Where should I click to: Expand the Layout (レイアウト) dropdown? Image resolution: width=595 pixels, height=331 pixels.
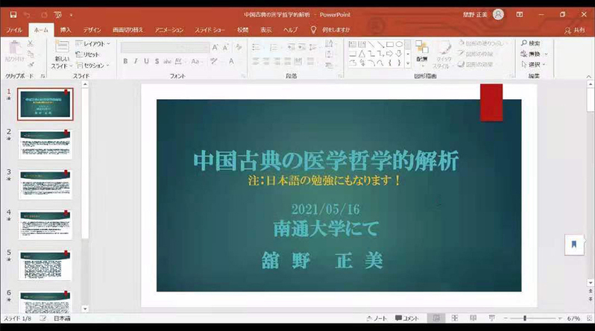pyautogui.click(x=95, y=44)
